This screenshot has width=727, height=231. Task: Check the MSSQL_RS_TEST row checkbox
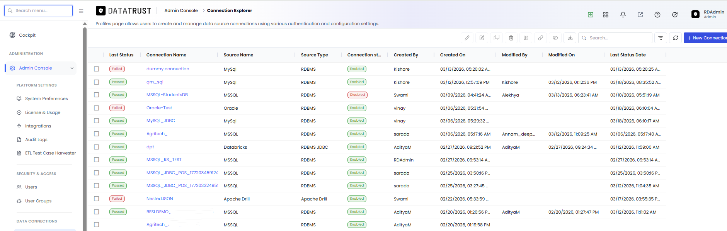coord(97,160)
